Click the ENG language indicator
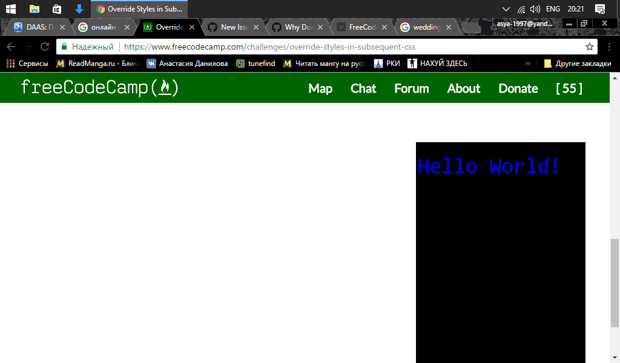Viewport: 620px width, 363px height. [553, 9]
